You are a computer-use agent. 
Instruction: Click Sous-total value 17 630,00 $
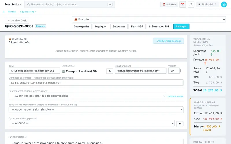coord(213,70)
